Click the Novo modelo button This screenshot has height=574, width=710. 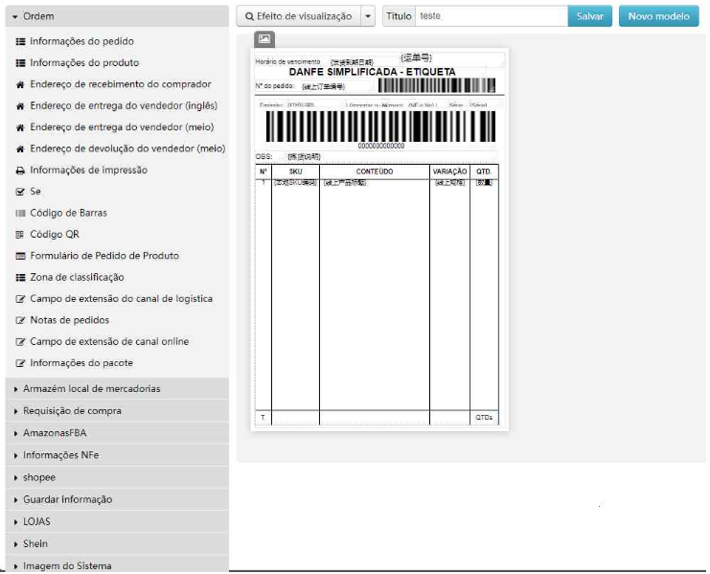pos(659,16)
